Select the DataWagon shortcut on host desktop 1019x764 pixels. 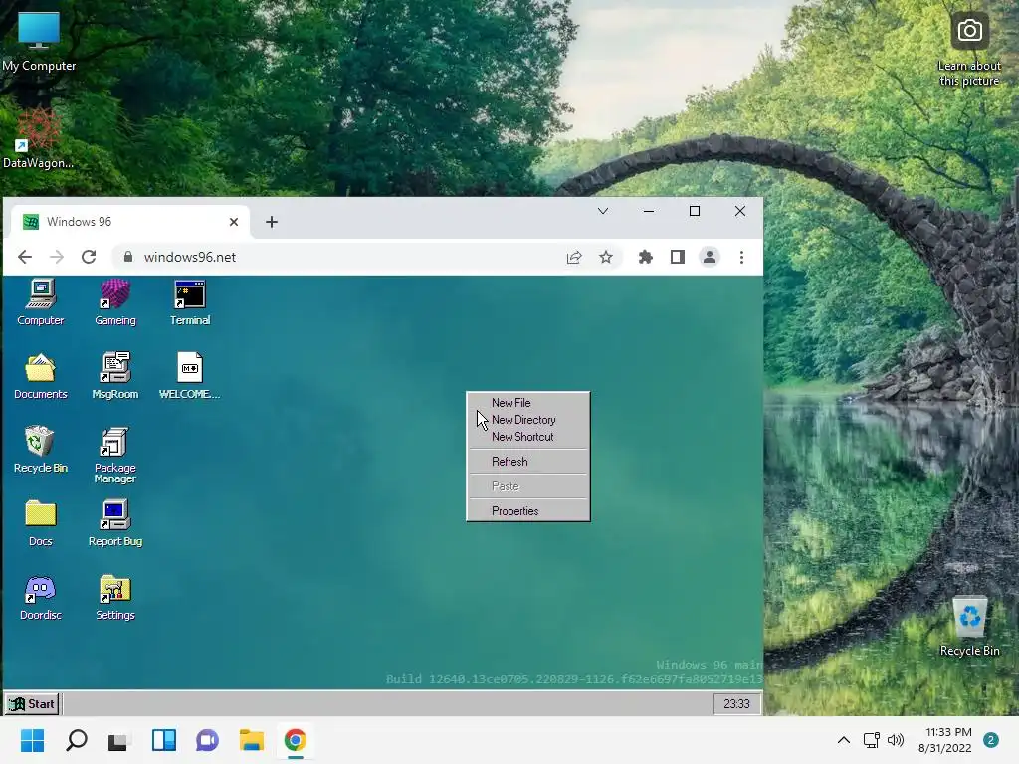pyautogui.click(x=39, y=138)
